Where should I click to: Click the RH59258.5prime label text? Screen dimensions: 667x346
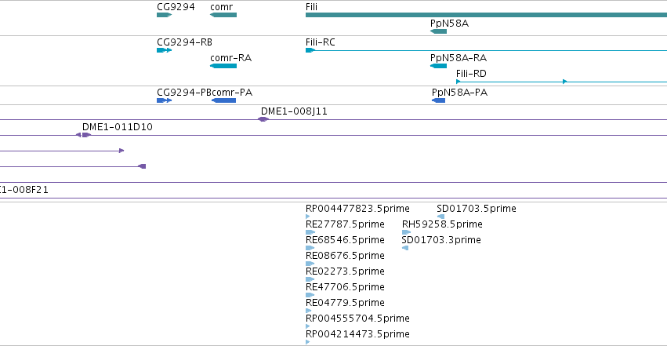coord(442,224)
